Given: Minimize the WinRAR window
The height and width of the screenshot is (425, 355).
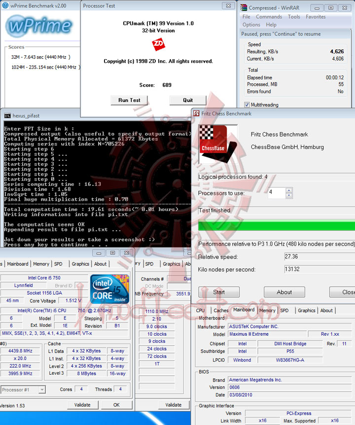Looking at the screenshot, I should tap(317, 8).
